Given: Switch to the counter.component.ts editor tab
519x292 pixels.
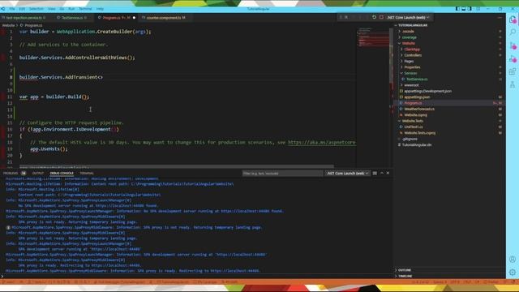Looking at the screenshot, I should [x=165, y=18].
